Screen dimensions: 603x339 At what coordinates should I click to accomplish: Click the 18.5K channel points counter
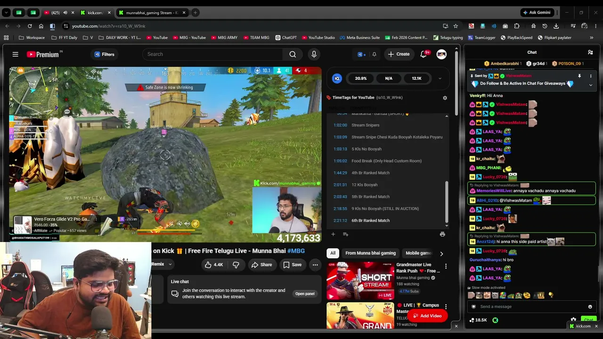tap(479, 320)
